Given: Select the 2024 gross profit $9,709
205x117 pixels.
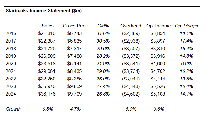Looking at the screenshot, I should tap(74, 94).
